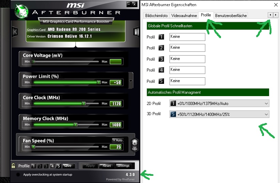Click the Profil 1 hotkey field

pos(187,37)
